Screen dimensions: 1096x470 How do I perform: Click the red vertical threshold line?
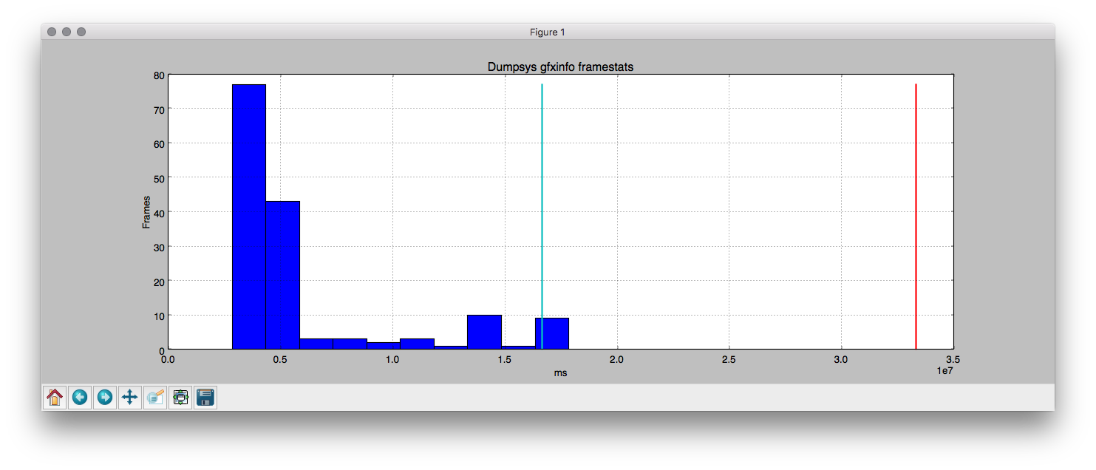(x=916, y=217)
